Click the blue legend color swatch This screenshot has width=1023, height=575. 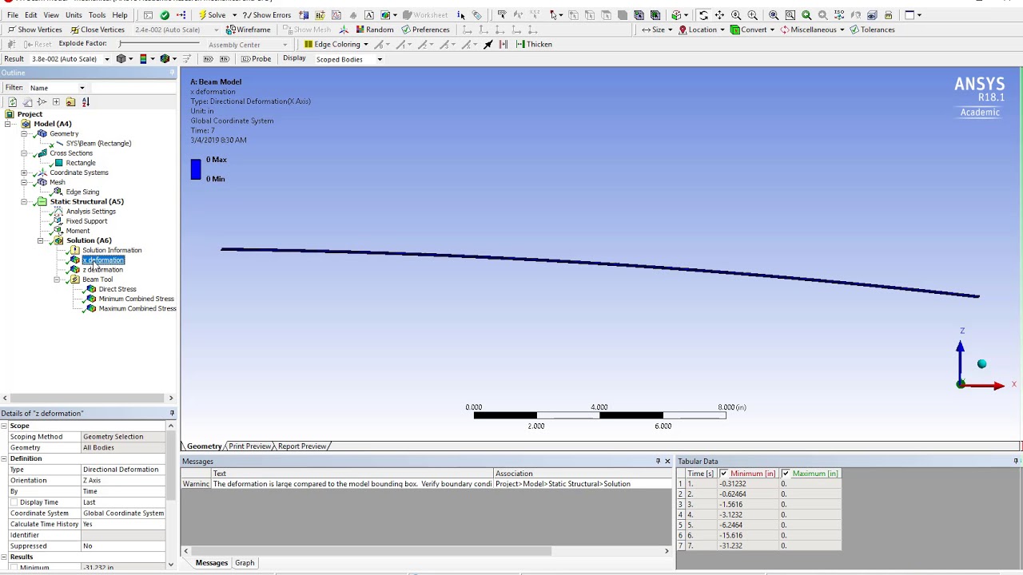[196, 169]
